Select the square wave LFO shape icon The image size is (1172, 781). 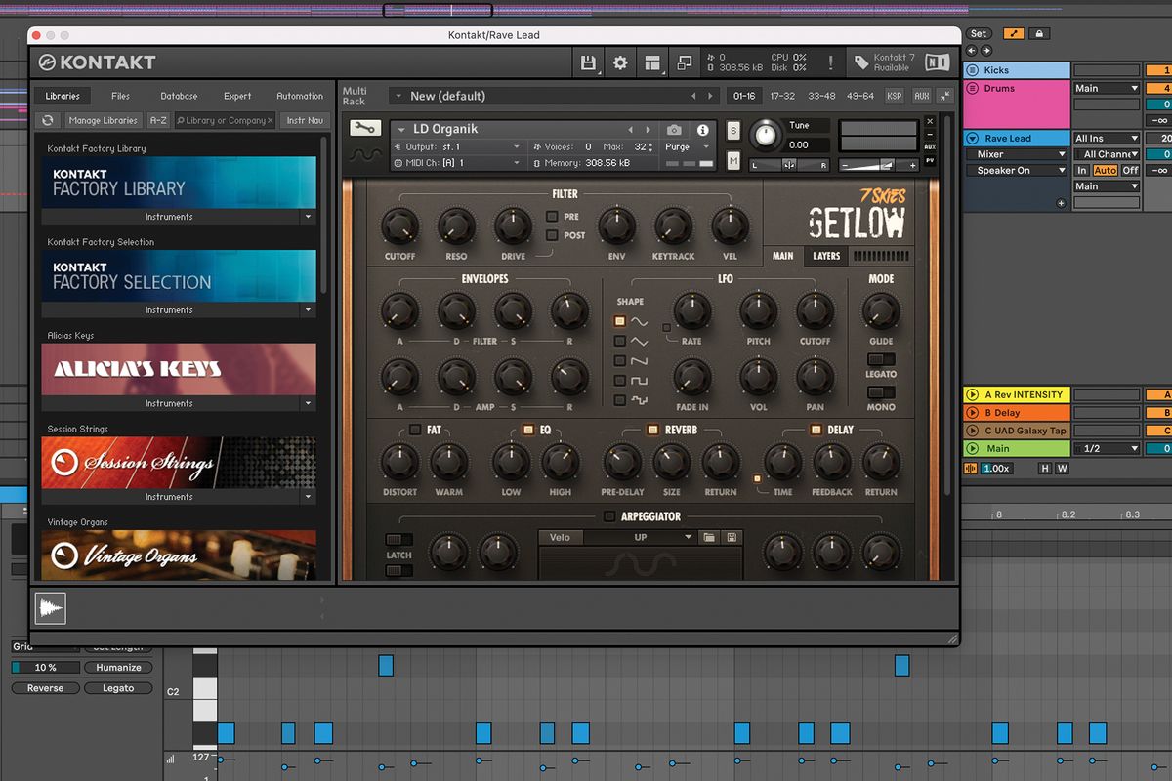click(619, 380)
